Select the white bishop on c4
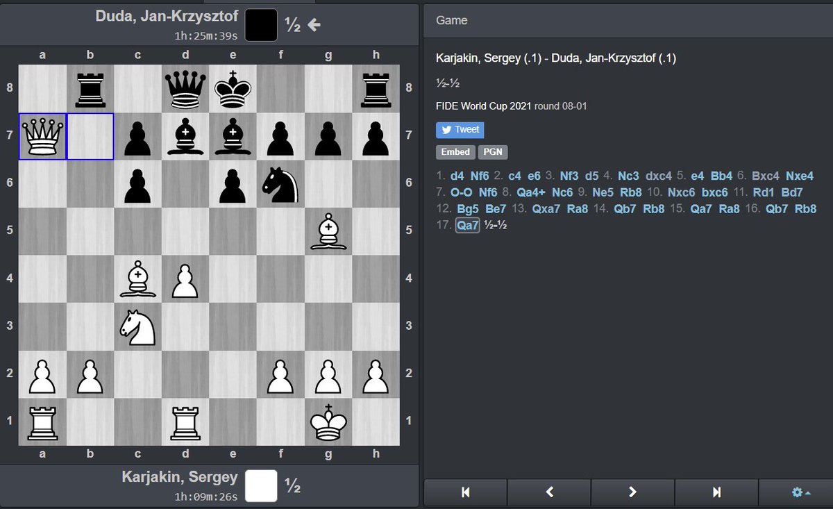Image resolution: width=833 pixels, height=509 pixels. [137, 279]
